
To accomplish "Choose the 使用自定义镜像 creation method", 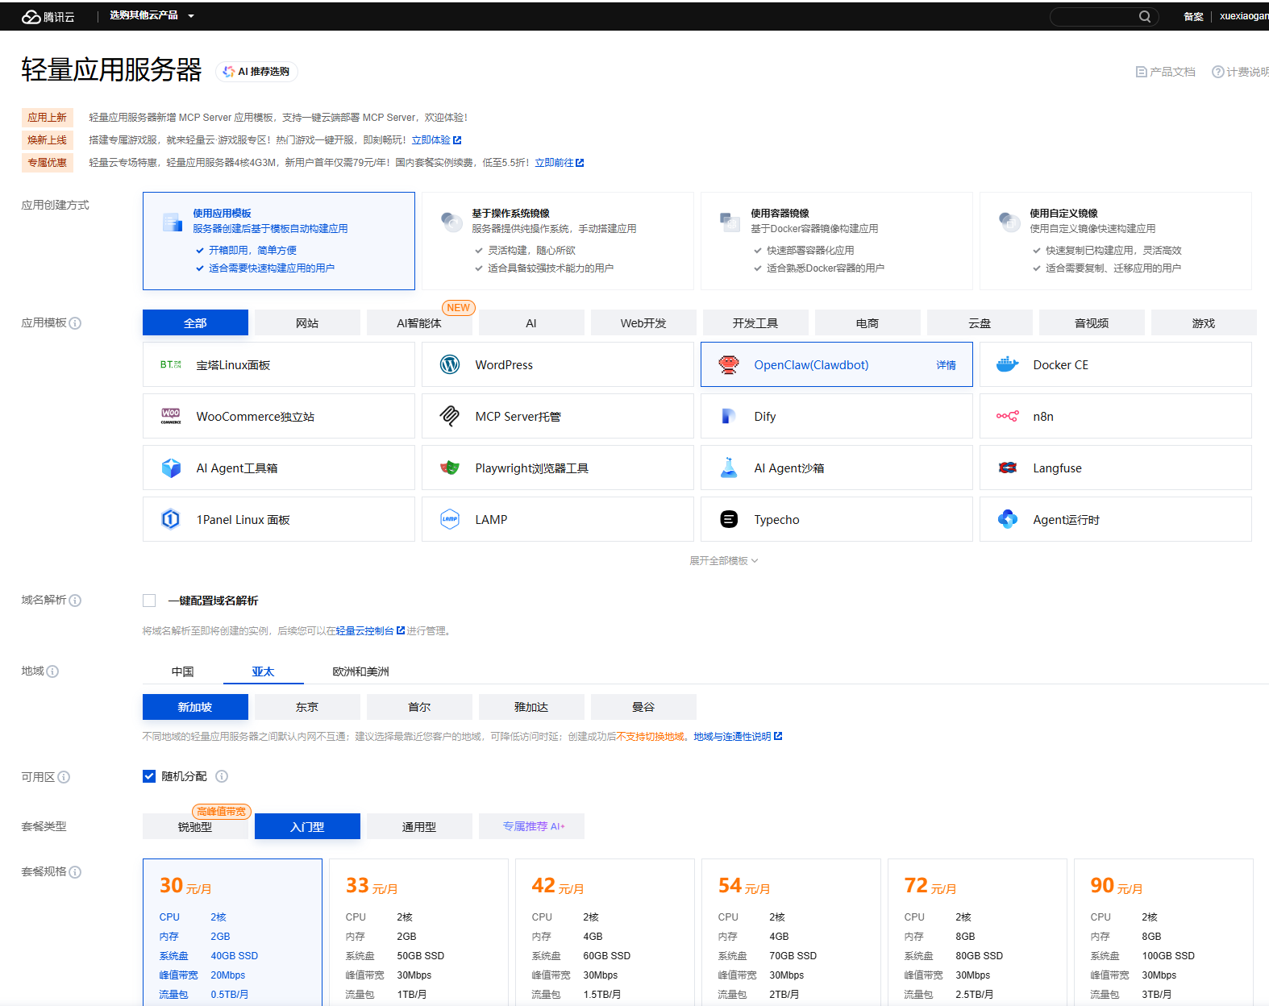I will [x=1116, y=241].
